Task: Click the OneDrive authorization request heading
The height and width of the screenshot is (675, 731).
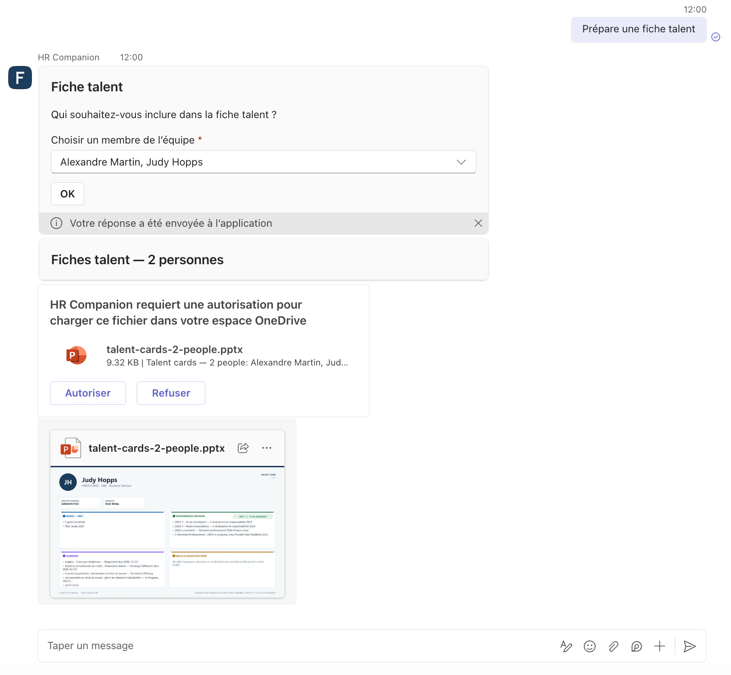Action: [178, 312]
